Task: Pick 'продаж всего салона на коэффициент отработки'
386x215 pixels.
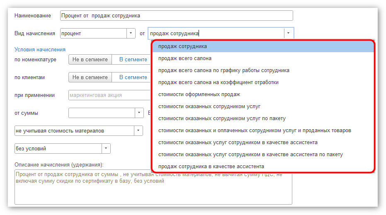Action: (x=263, y=82)
